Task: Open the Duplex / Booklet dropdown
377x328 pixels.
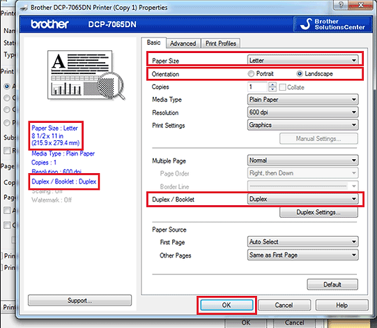Action: click(x=302, y=199)
